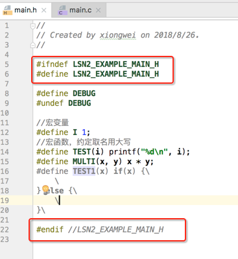The width and height of the screenshot is (238, 259).
Task: Click the "%d\n" format string
Action: 154,152
